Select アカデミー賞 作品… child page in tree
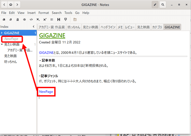The image size is (191, 136). click(20, 50)
